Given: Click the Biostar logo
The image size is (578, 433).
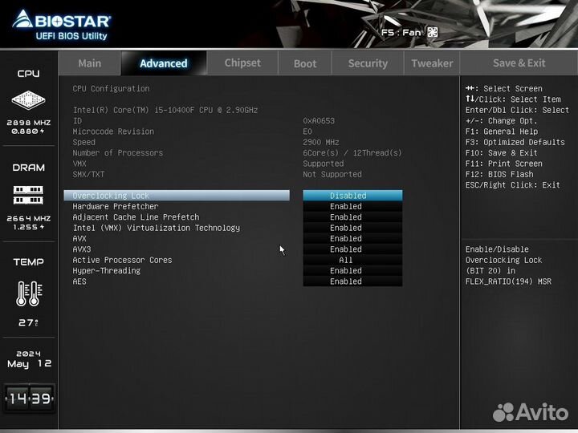Looking at the screenshot, I should tap(61, 25).
